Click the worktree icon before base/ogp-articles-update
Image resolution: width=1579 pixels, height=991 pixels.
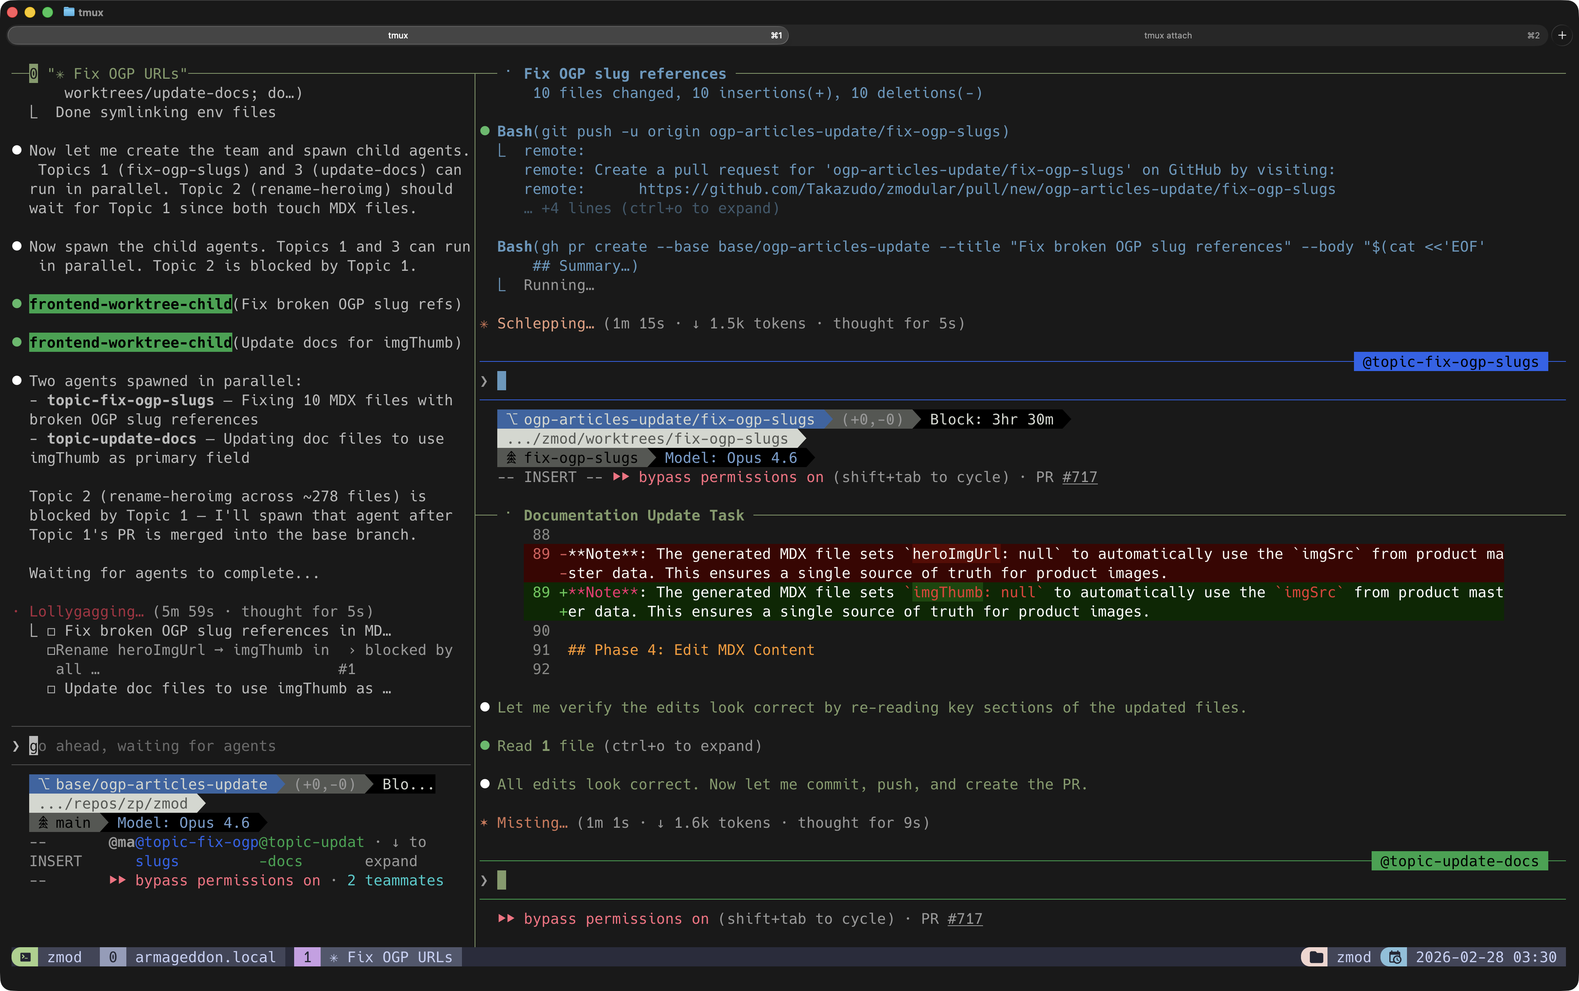point(43,783)
